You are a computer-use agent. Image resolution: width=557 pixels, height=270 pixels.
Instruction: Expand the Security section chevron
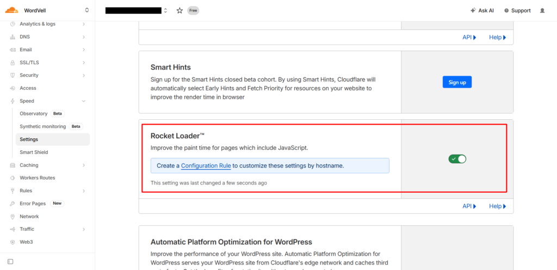84,75
